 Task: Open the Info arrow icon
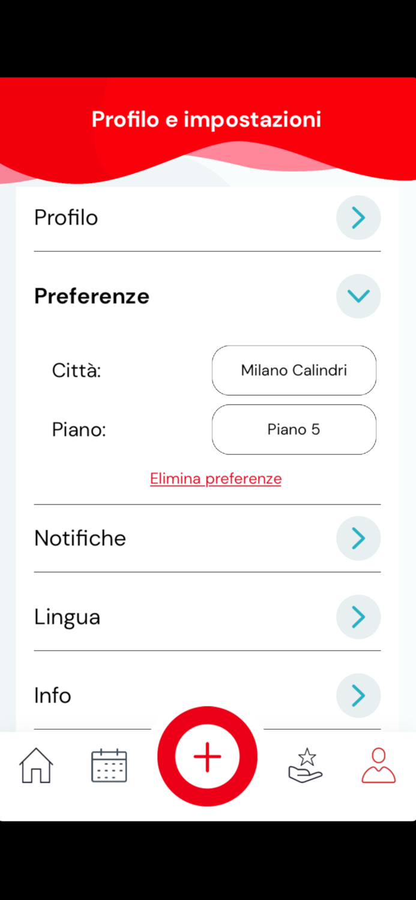tap(358, 695)
